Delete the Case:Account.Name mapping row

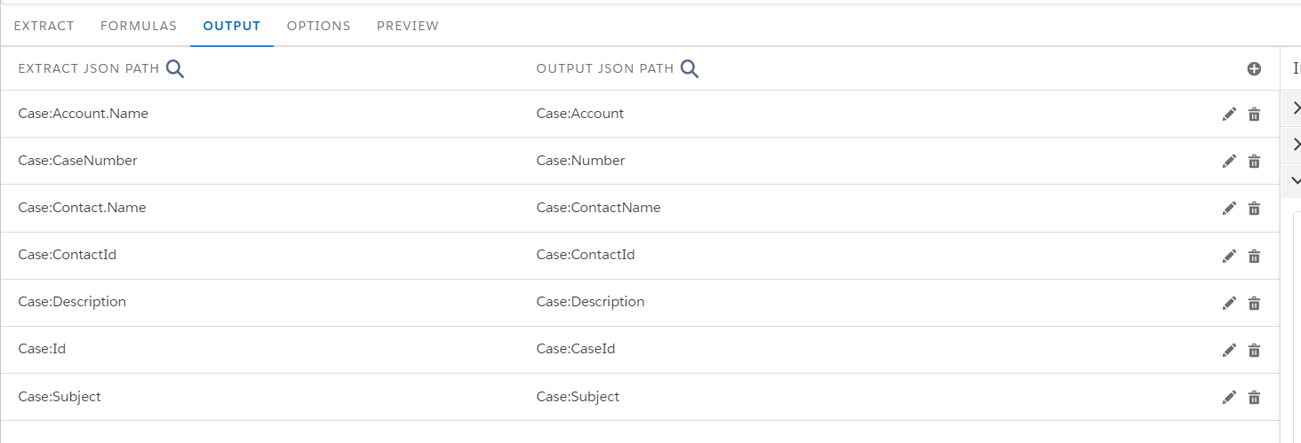(x=1254, y=114)
